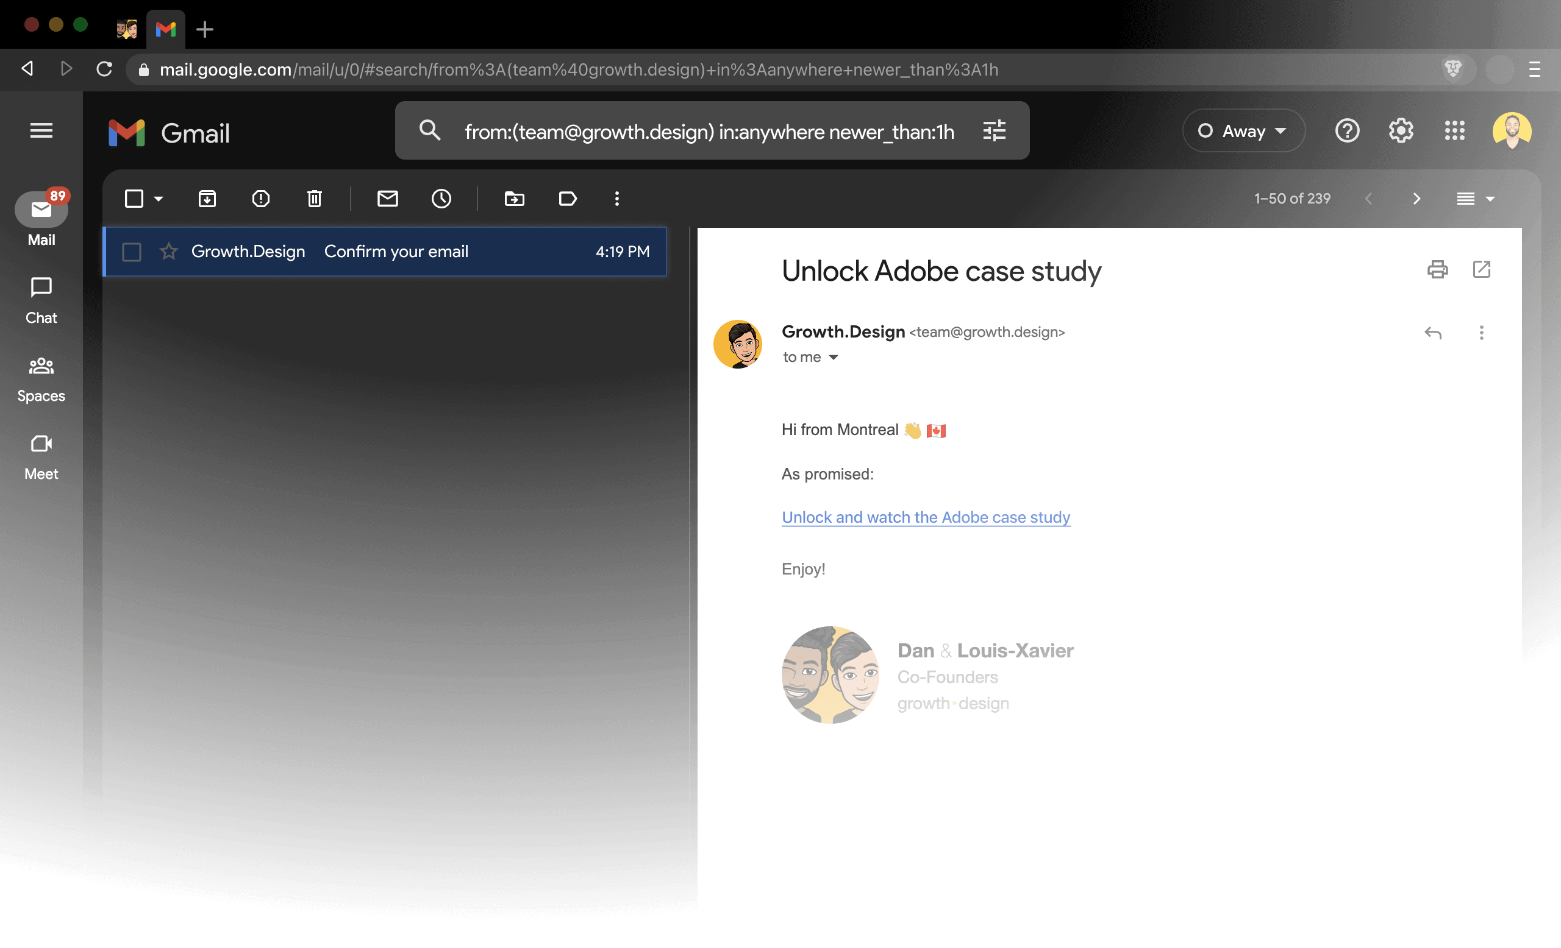Open the Unlock and watch Adobe case study link
Image resolution: width=1561 pixels, height=948 pixels.
(x=926, y=517)
